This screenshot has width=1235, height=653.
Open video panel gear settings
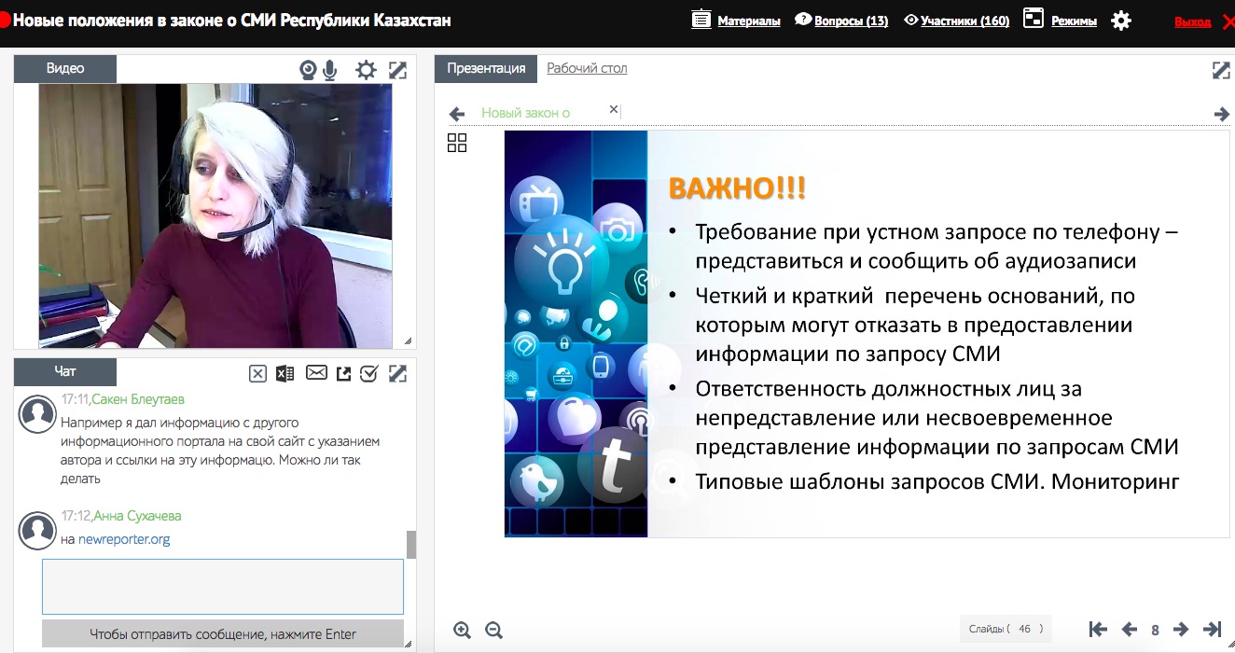click(x=366, y=70)
